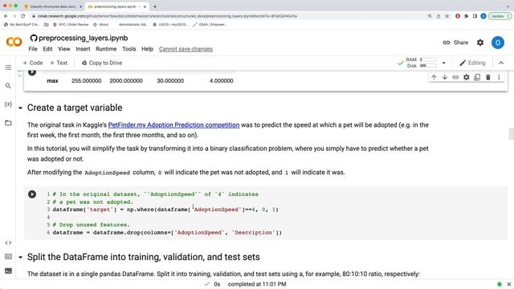Collapse the Split the DataFrame section
Viewport: 514px width, 289px height.
pos(21,257)
